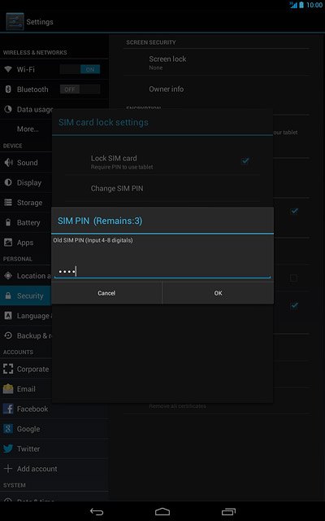Toggle the Wi-Fi ON switch

pyautogui.click(x=80, y=69)
